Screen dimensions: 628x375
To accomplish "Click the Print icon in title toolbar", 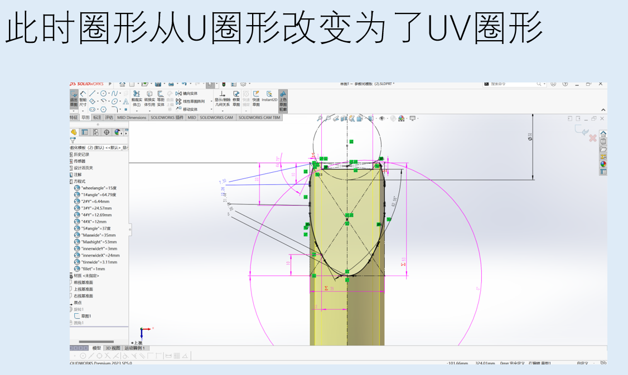I will [171, 84].
